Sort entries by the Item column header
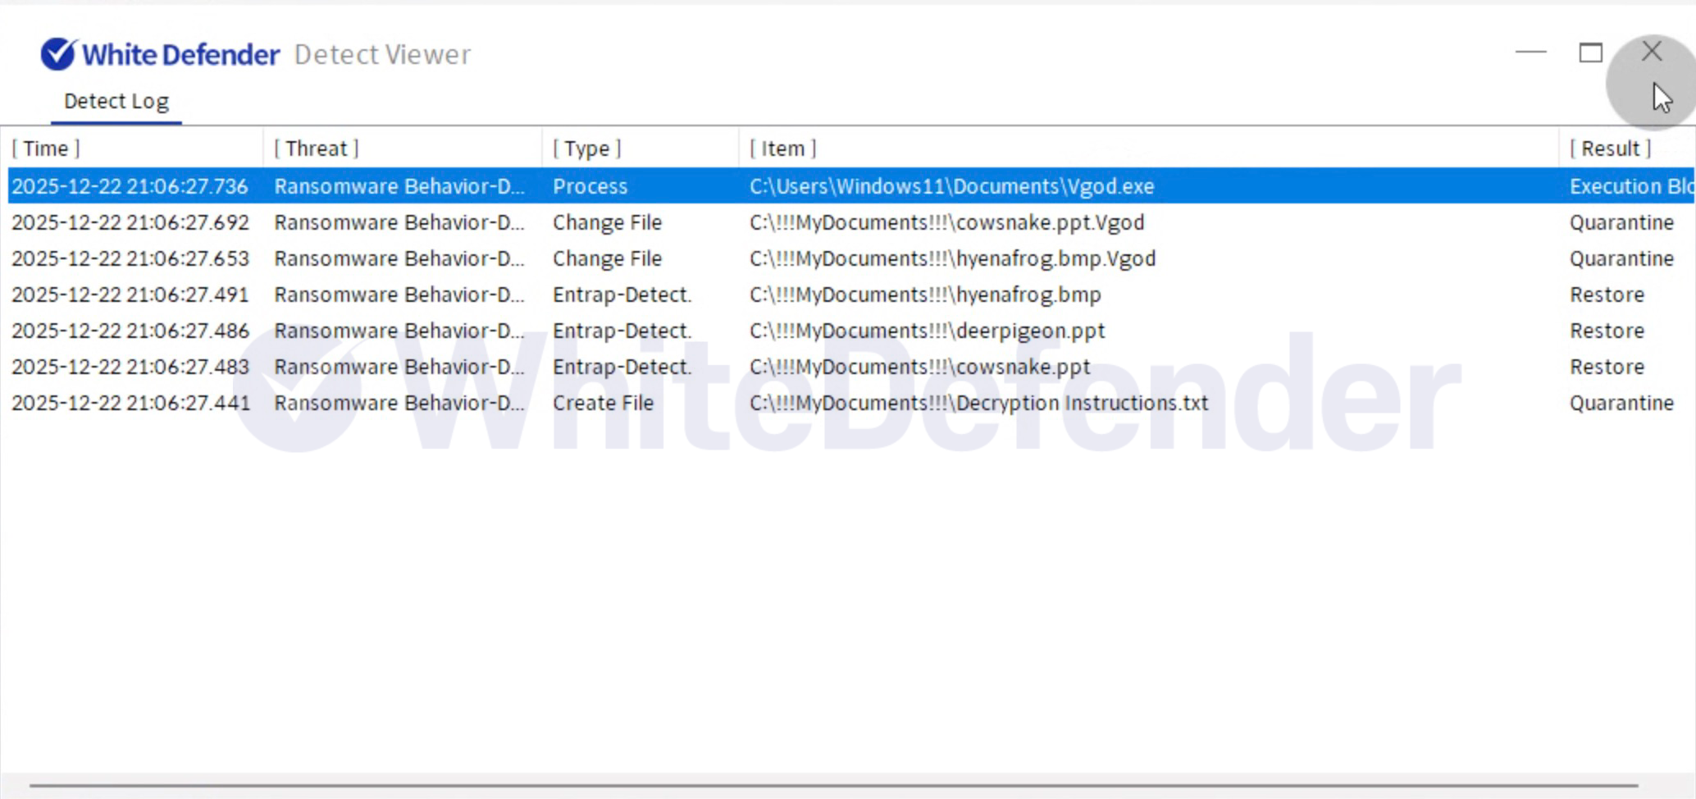1696x799 pixels. point(782,148)
